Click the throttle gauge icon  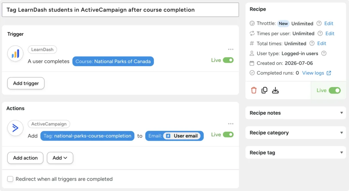(x=252, y=23)
